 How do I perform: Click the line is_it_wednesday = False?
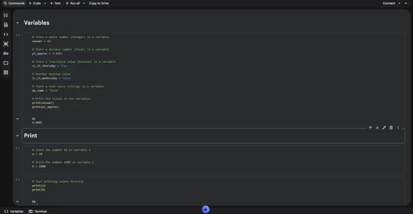click(x=51, y=78)
